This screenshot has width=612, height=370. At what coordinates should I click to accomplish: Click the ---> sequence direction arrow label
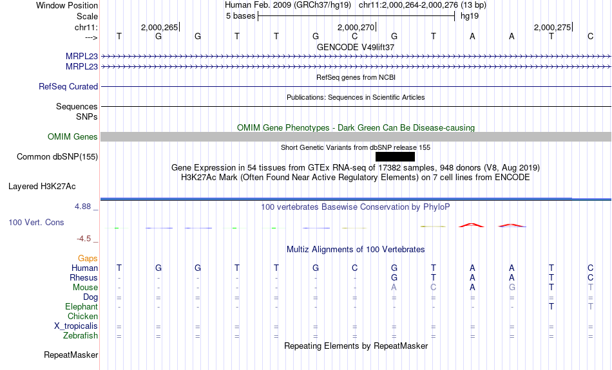coord(91,37)
